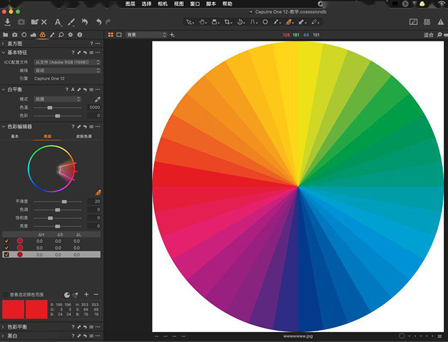
Task: Select the Crop cursor tool
Action: point(228,22)
